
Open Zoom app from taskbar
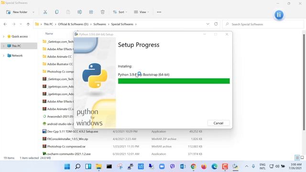point(162,166)
